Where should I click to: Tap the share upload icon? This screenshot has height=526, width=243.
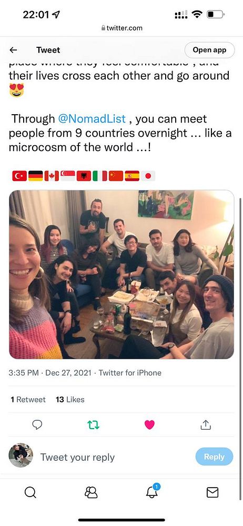pyautogui.click(x=206, y=424)
